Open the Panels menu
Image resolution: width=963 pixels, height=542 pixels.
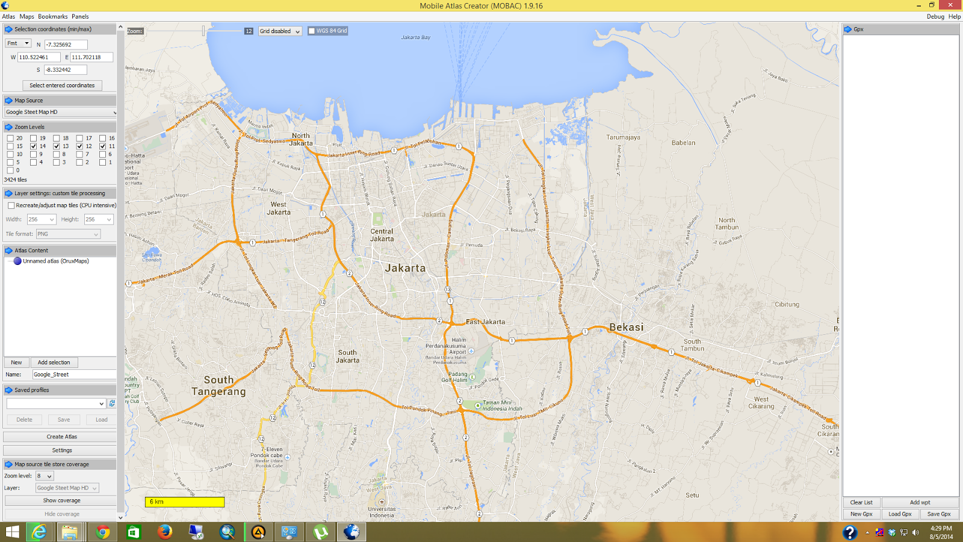80,16
